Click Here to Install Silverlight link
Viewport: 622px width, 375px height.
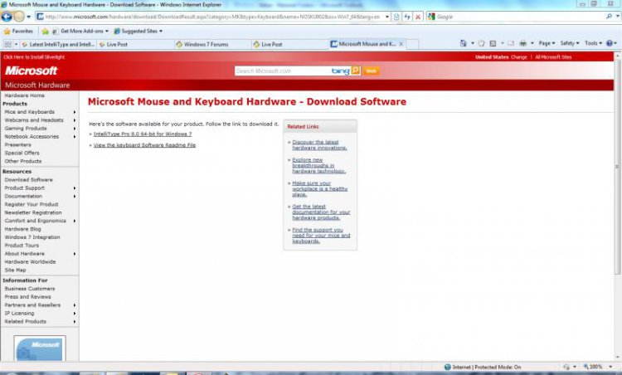pos(34,57)
